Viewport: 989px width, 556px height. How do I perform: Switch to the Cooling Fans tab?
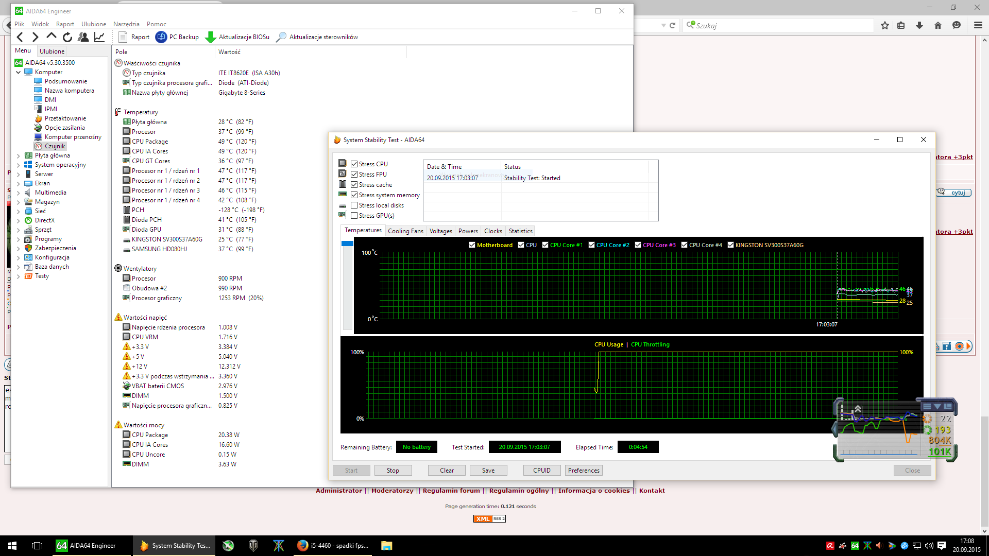point(405,231)
